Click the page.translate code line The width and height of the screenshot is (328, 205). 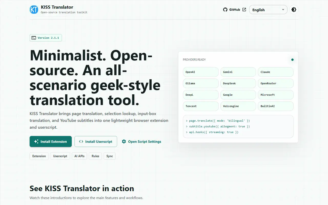tap(218, 121)
